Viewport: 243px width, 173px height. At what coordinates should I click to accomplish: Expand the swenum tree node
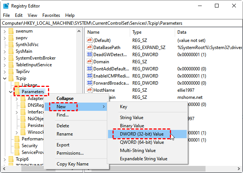[x=4, y=31]
